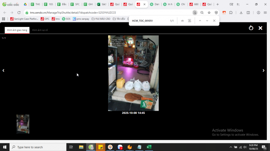This screenshot has height=151, width=270.
Task: Switch to 'Hình ảnh sự cố' tab
Action: click(40, 30)
